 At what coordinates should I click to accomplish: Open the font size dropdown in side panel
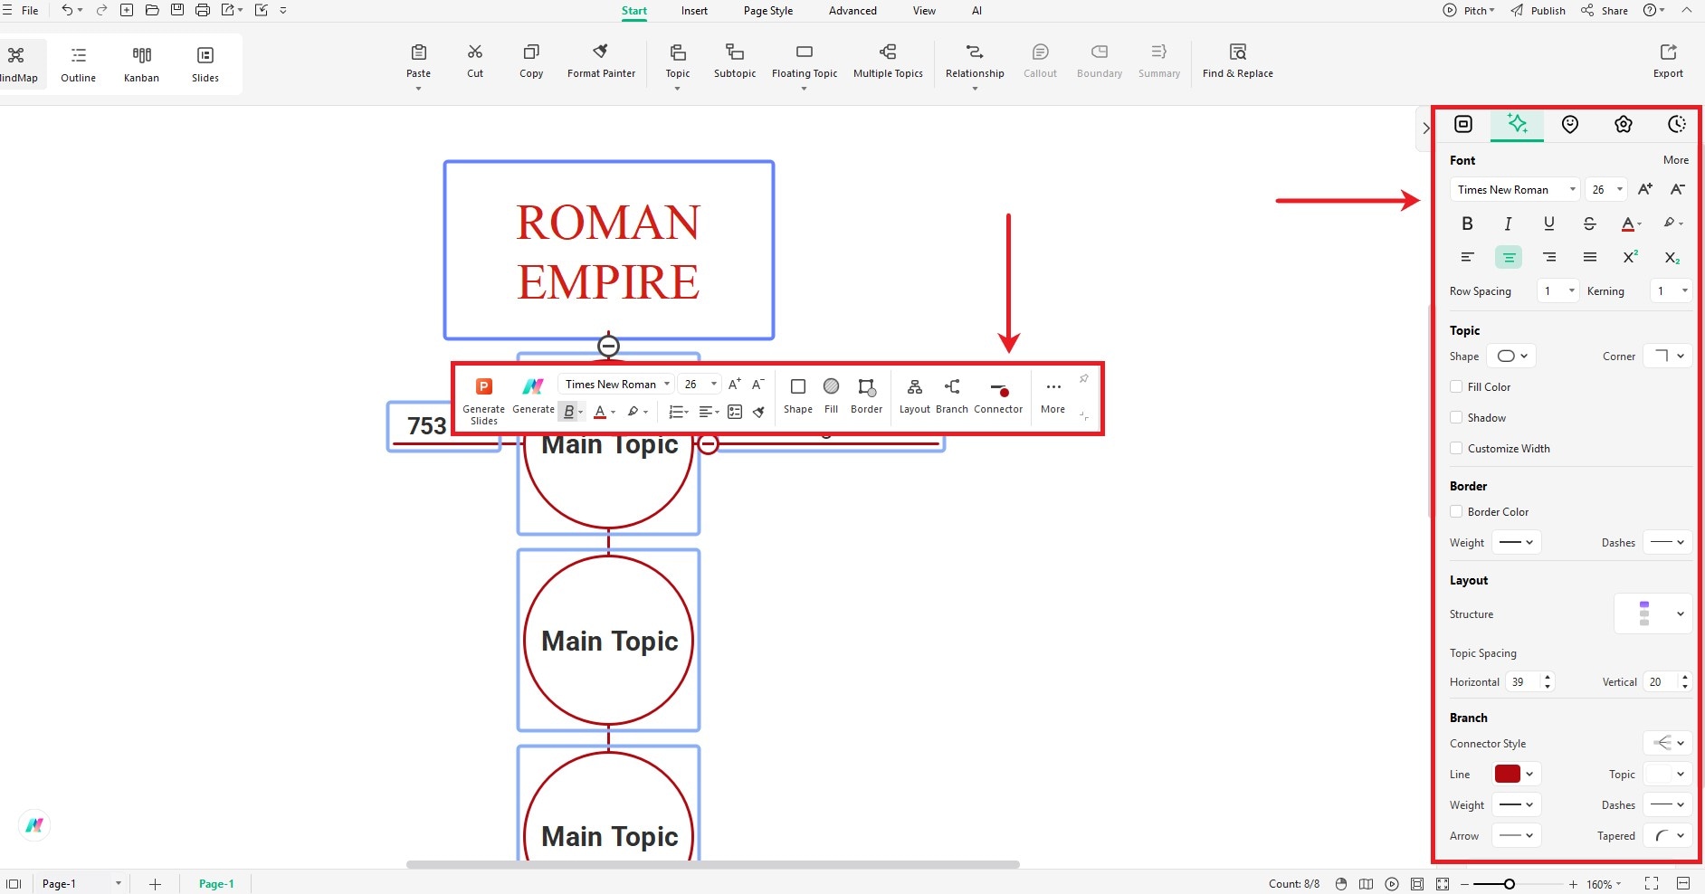point(1606,189)
